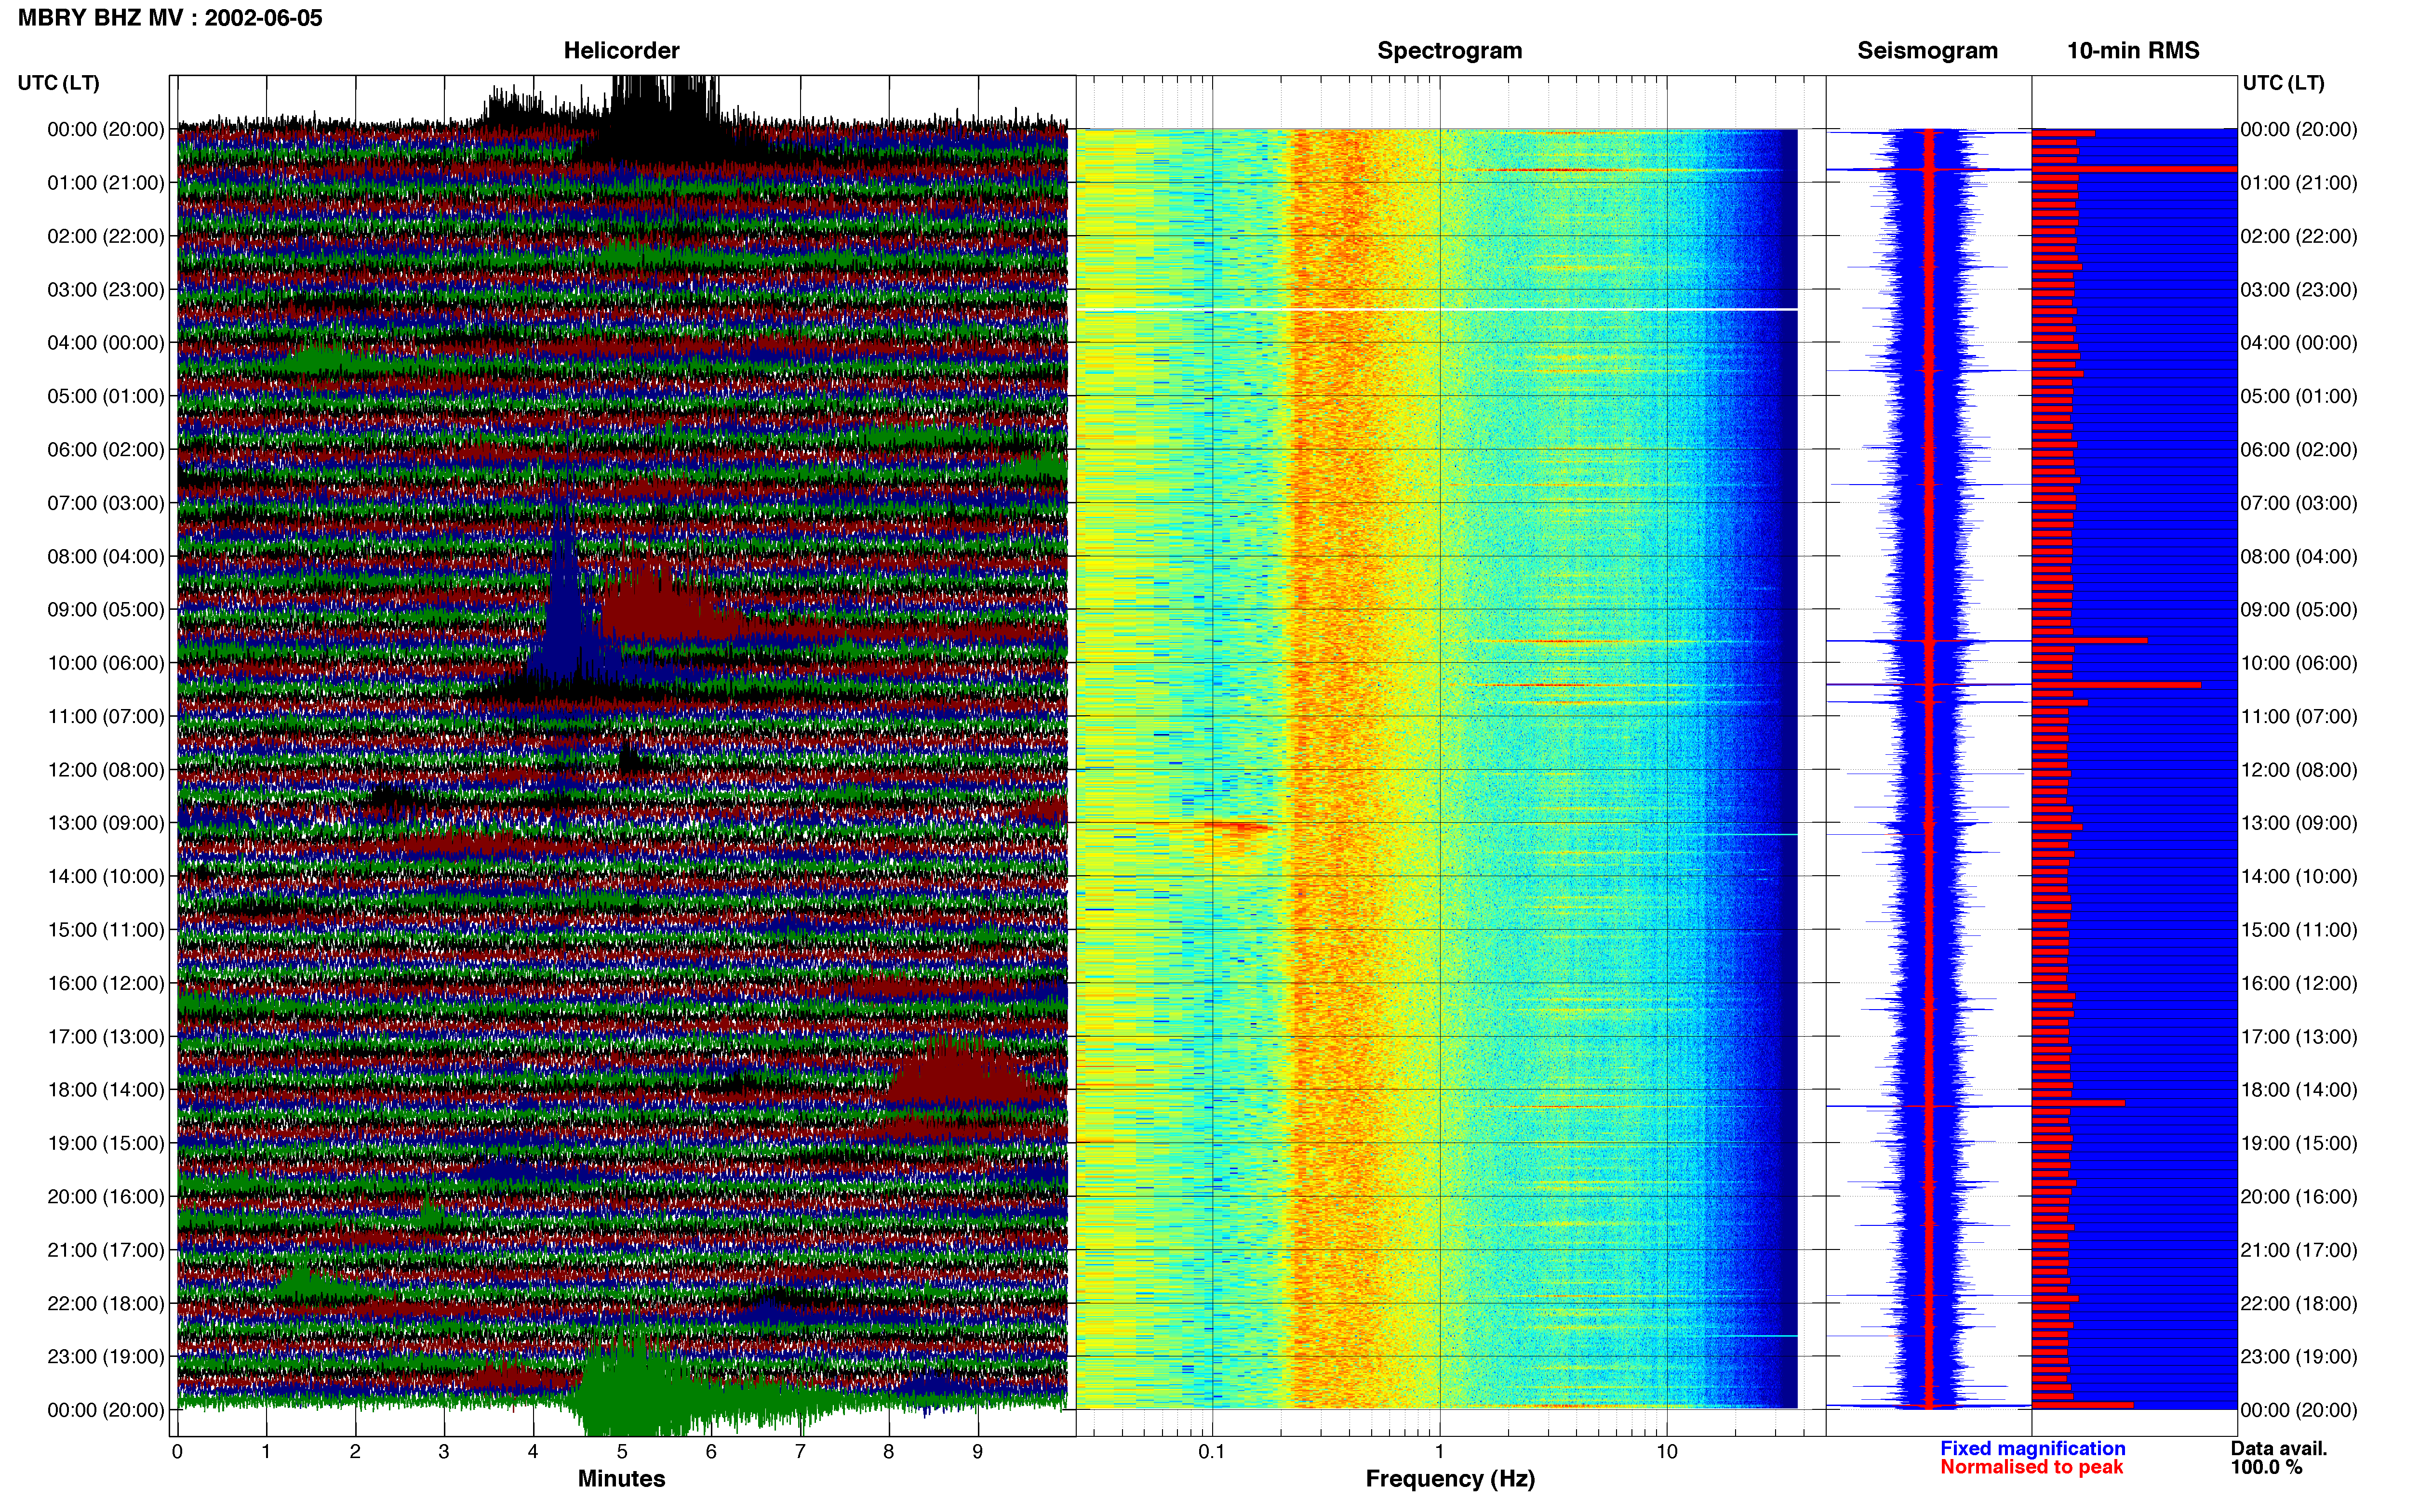Click the "0.1" tick on the frequency axis
This screenshot has height=1512, width=2419.
pos(1212,1452)
